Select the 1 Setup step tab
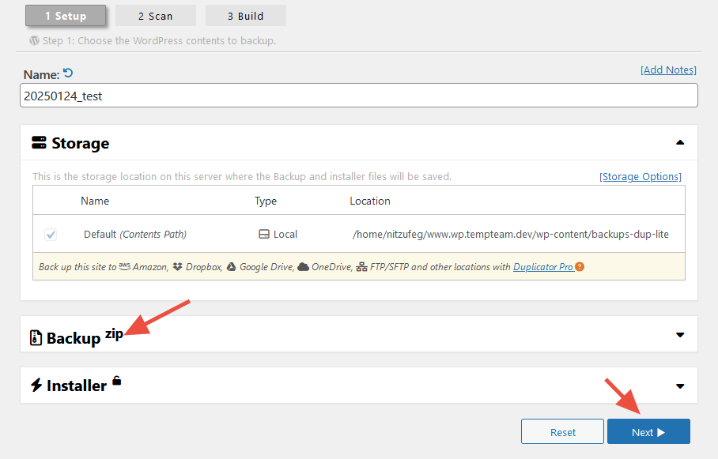718x459 pixels. click(66, 16)
